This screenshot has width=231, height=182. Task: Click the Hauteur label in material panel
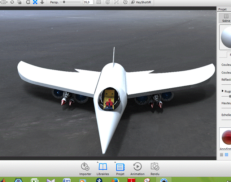coord(226,103)
